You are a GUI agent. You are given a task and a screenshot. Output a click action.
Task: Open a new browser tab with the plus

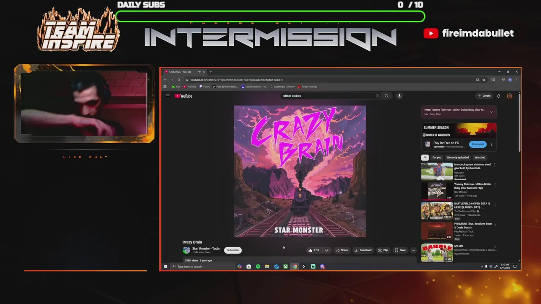pos(210,72)
